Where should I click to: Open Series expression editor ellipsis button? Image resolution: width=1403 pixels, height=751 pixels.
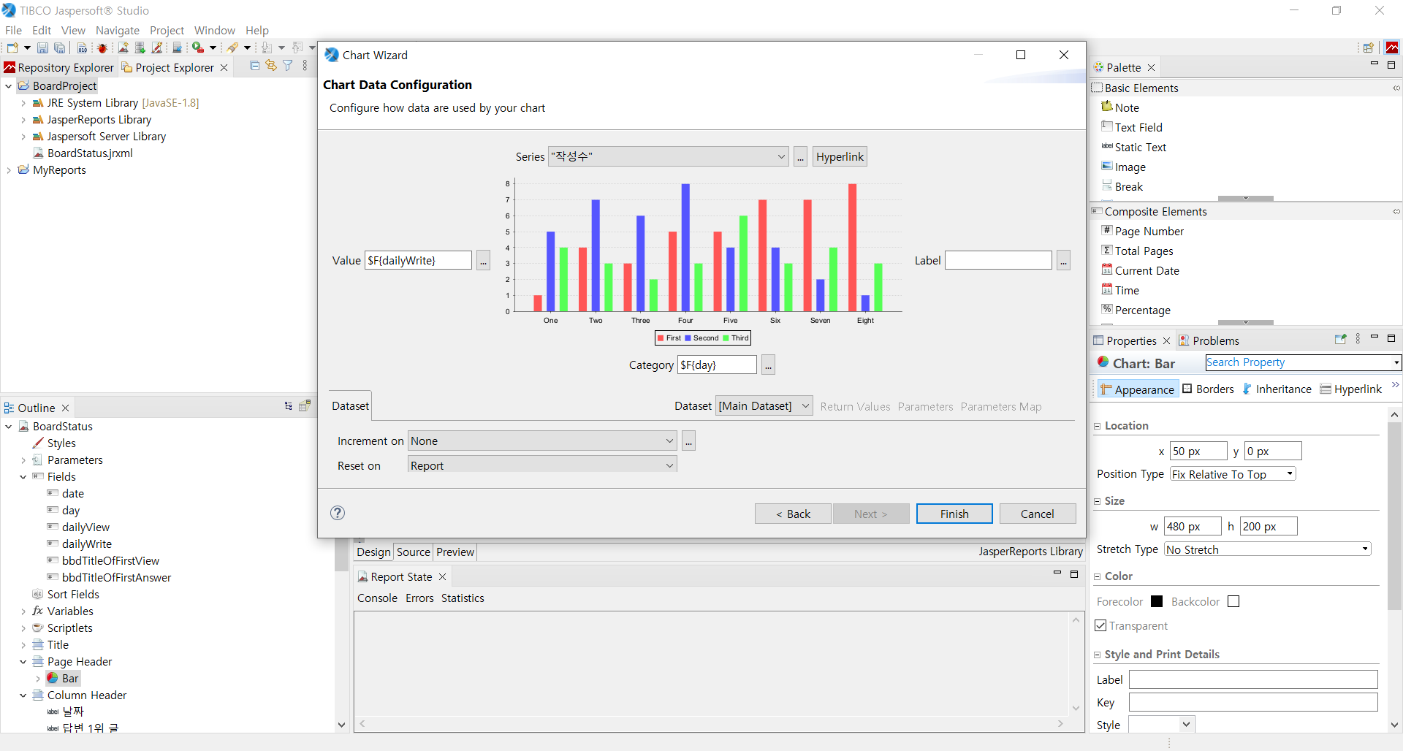(x=801, y=157)
